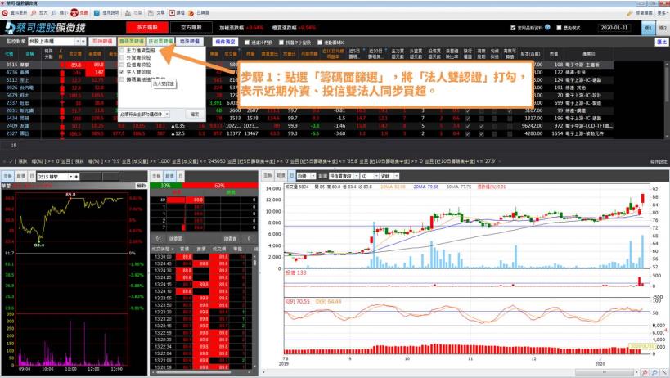This screenshot has width=670, height=378.
Task: Click the key icon at toolbar right
Action: pos(629,13)
